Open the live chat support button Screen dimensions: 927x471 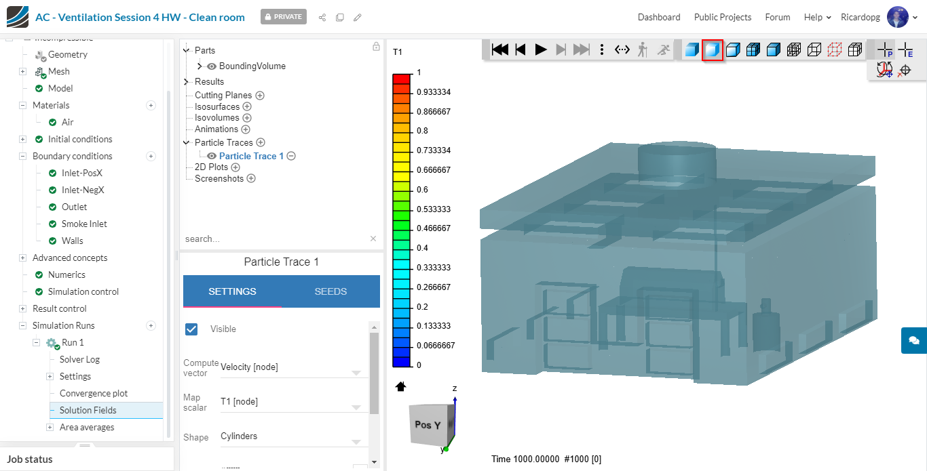[913, 340]
